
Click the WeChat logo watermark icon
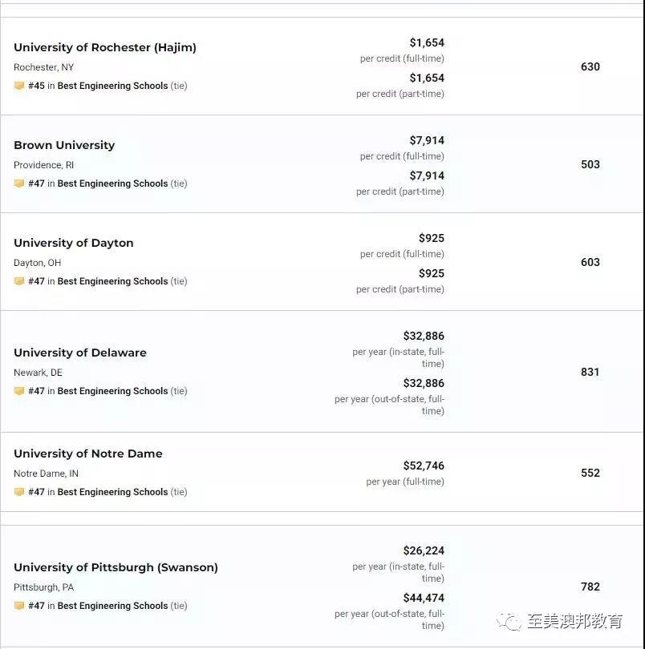(509, 622)
